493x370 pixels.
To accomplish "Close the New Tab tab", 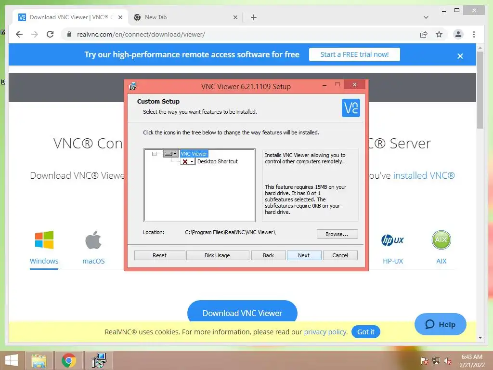I will 235,17.
